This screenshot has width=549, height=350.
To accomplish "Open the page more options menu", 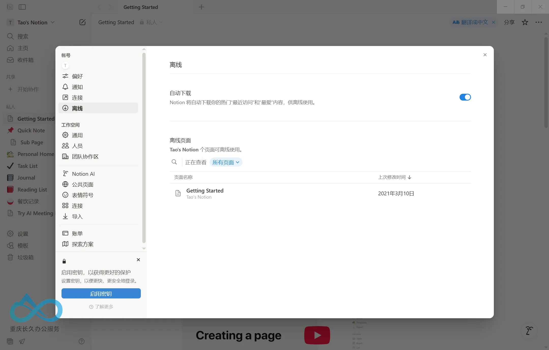I will [x=539, y=22].
